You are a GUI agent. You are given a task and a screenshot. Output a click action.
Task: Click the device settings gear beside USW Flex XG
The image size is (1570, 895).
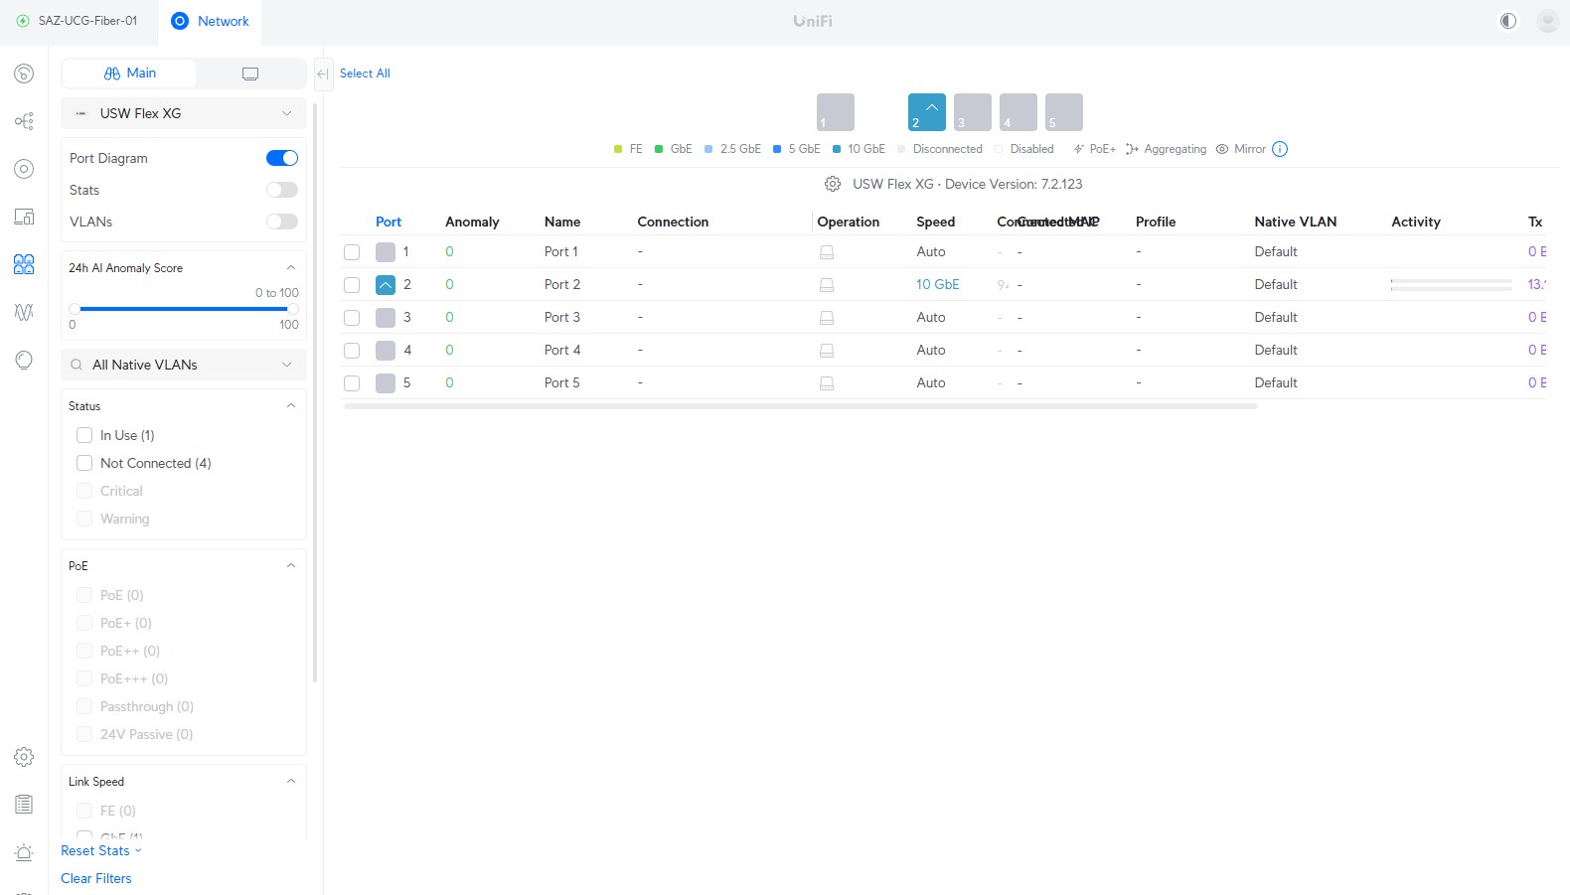(x=833, y=184)
